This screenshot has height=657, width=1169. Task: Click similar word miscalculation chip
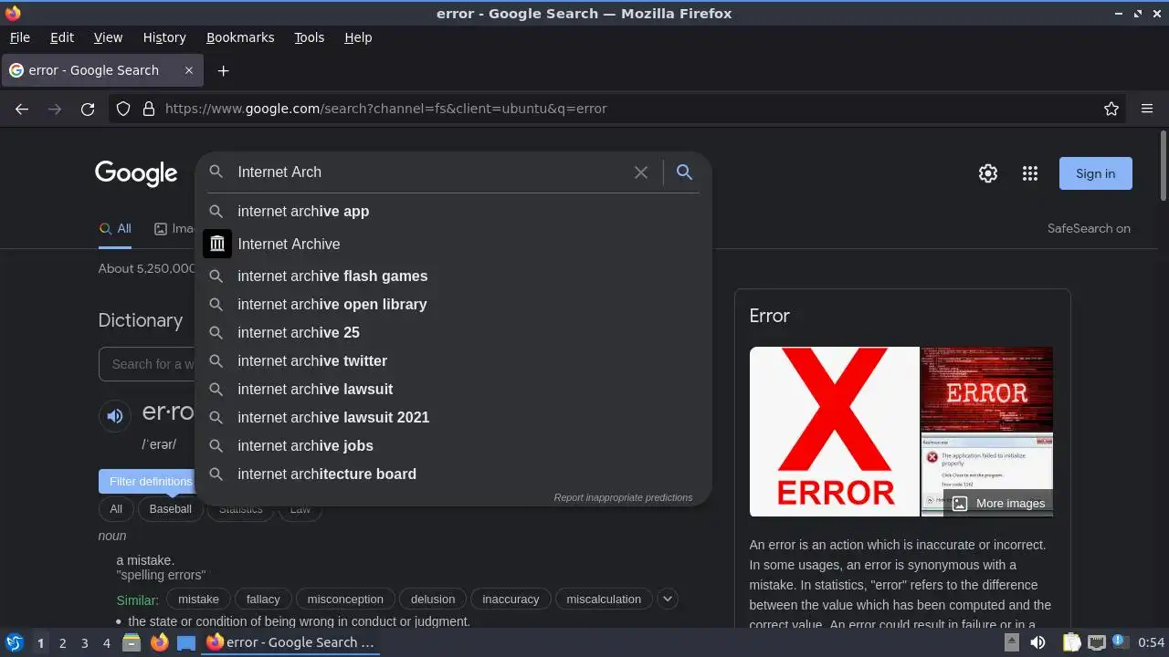point(604,600)
